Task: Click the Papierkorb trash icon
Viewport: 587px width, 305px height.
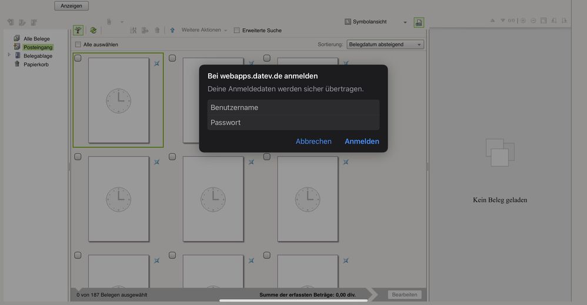Action: coord(17,64)
